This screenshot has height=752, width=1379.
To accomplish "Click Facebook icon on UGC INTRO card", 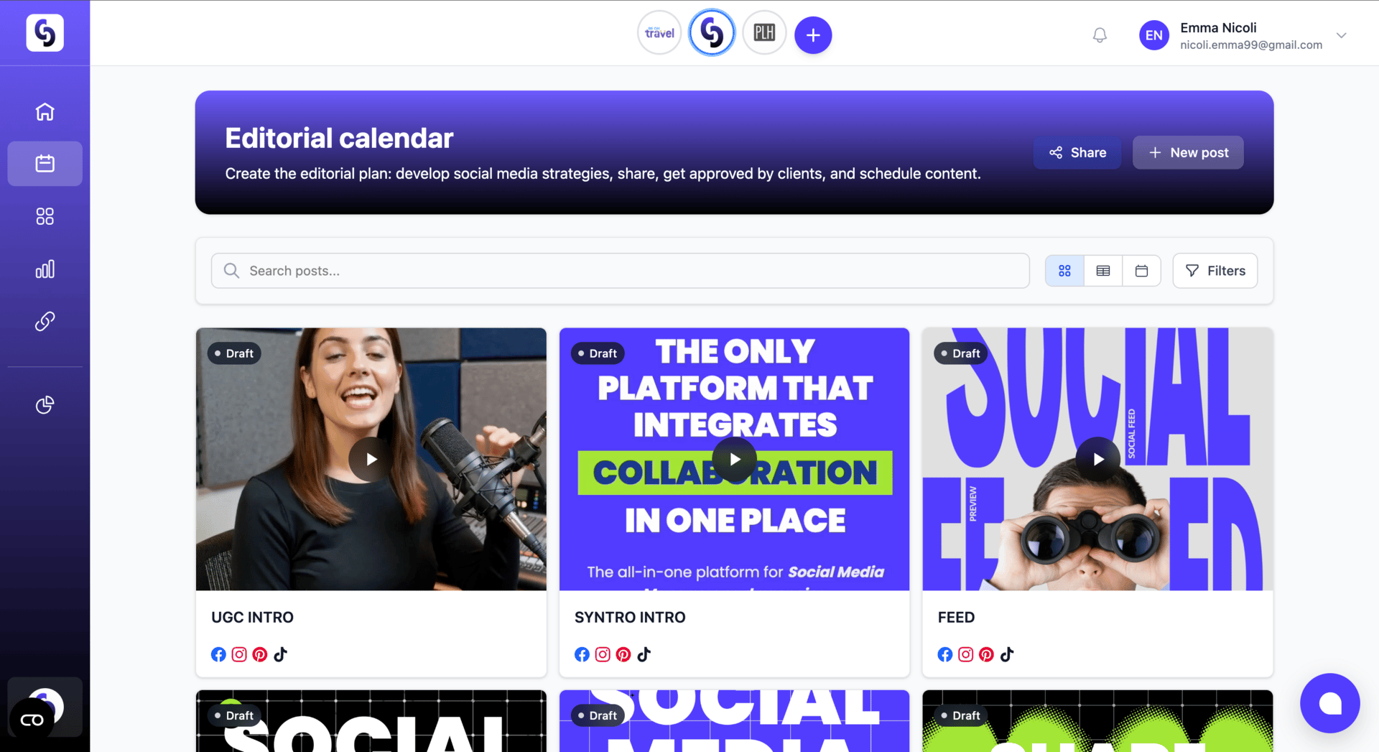I will 218,654.
